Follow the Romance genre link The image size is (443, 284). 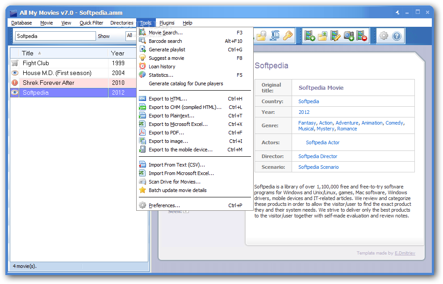click(347, 129)
